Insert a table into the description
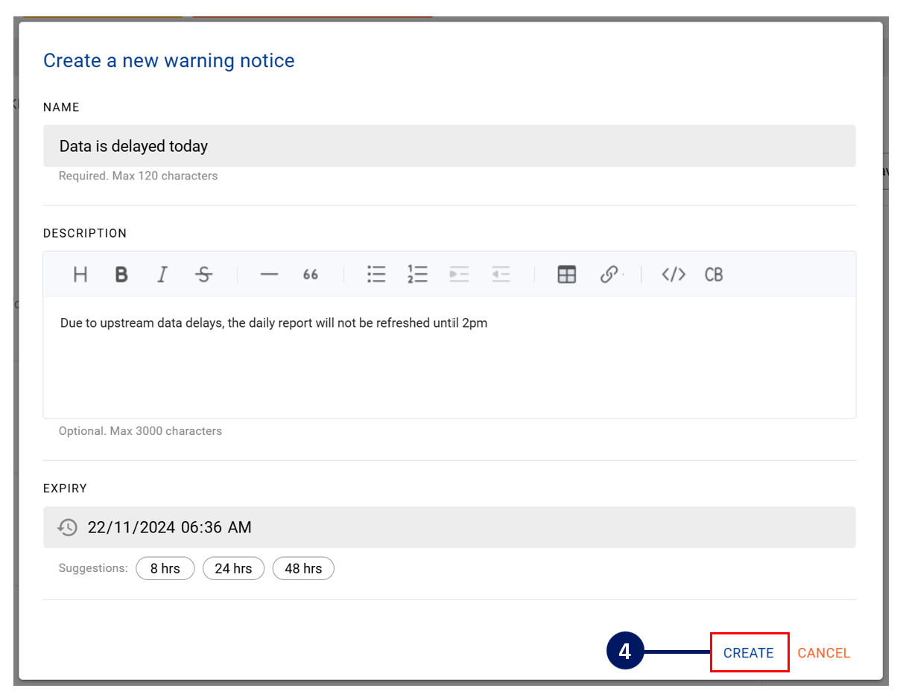Screen dimensions: 903x694 pyautogui.click(x=567, y=275)
